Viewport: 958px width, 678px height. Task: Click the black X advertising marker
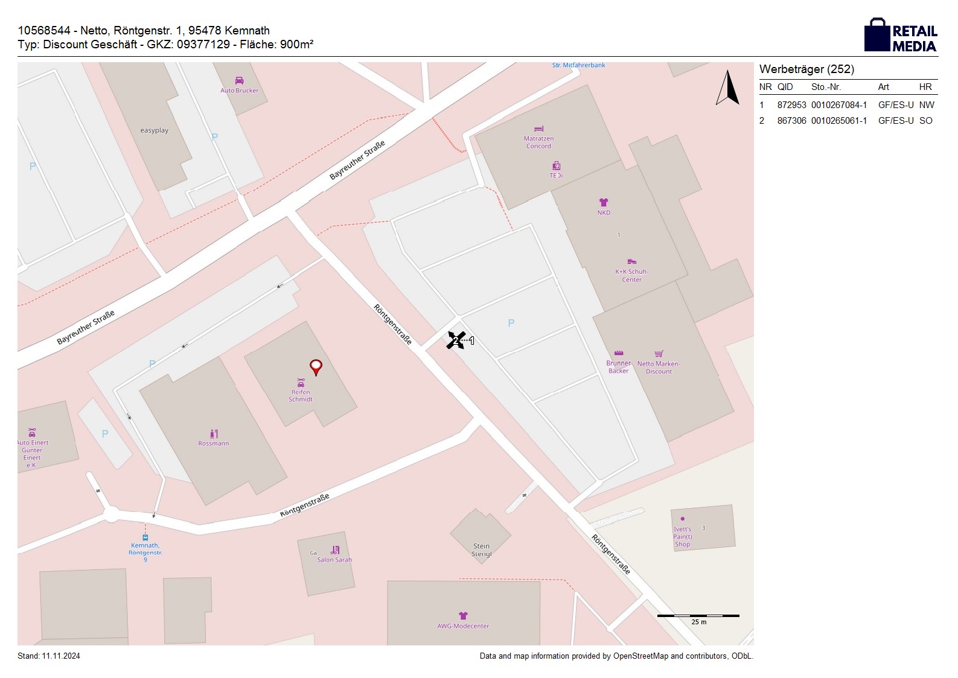tap(456, 341)
